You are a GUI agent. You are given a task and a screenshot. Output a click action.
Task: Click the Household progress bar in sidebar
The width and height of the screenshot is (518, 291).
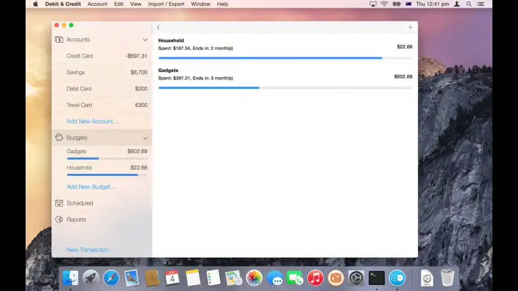tap(107, 175)
